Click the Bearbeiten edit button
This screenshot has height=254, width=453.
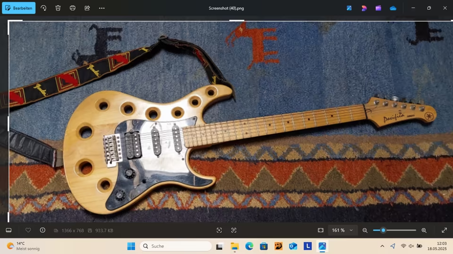(19, 8)
